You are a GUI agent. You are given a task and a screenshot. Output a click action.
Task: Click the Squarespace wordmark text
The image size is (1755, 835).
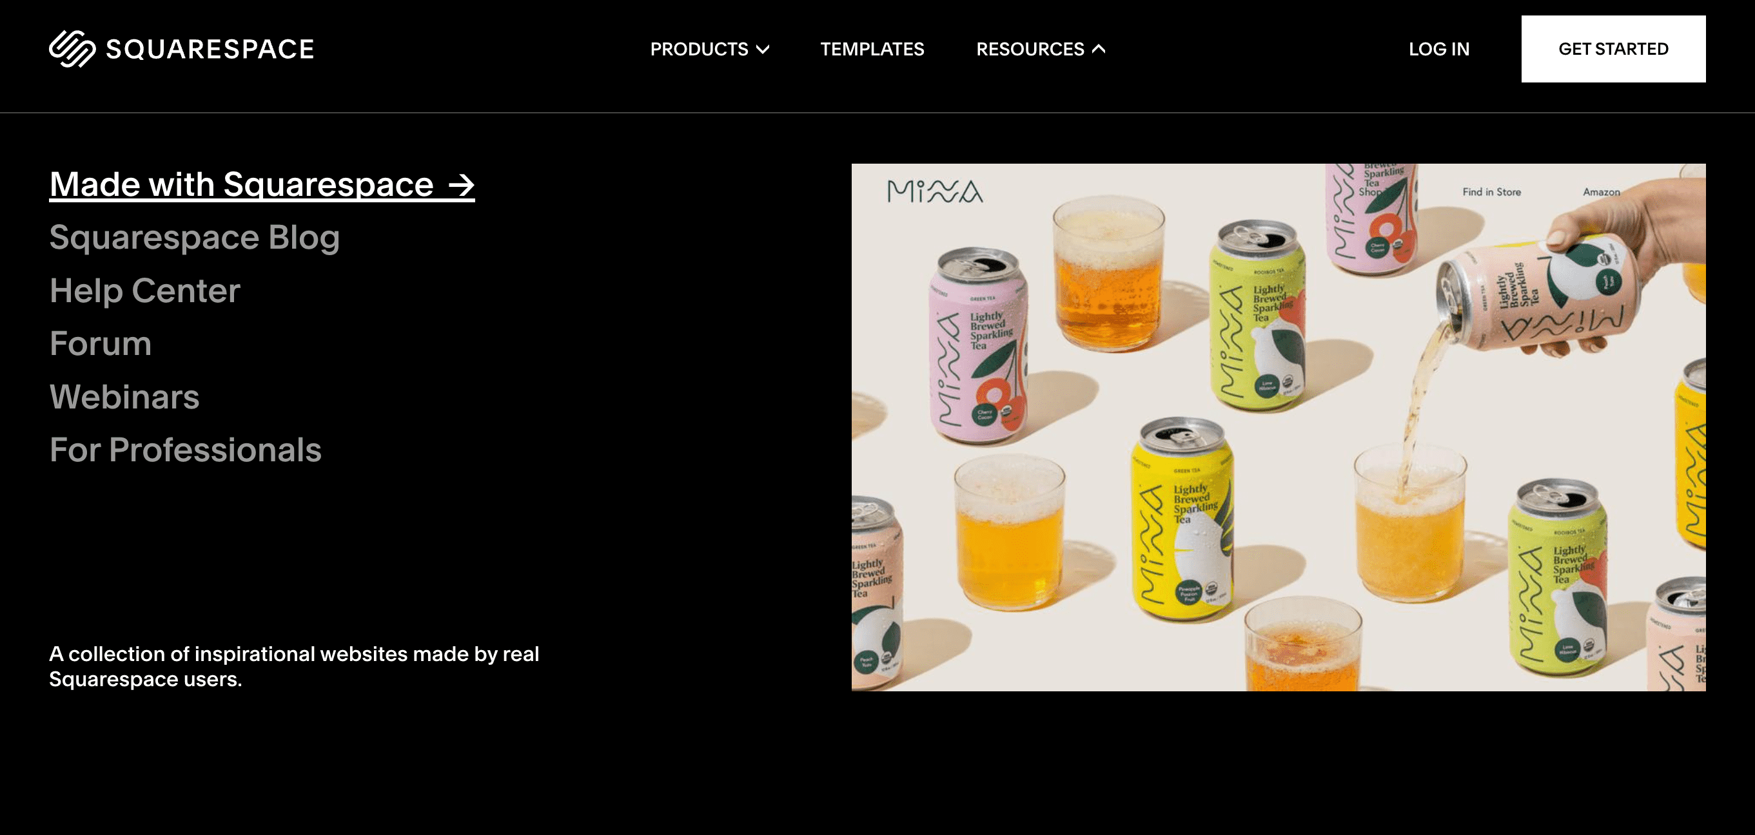(210, 49)
